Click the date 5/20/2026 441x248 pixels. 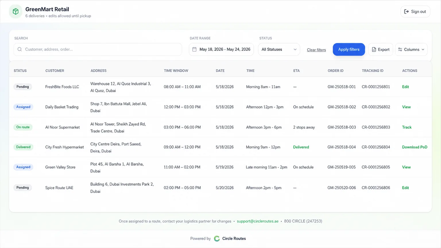click(x=225, y=188)
